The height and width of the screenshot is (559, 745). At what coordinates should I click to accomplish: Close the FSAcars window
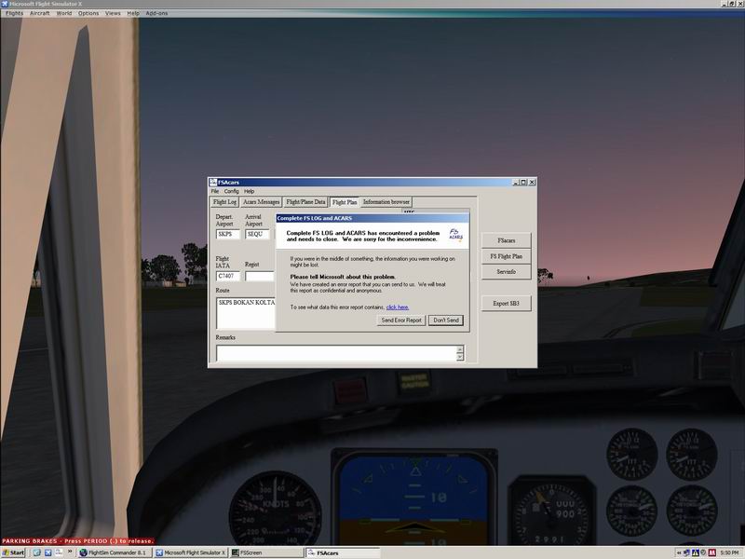[532, 182]
